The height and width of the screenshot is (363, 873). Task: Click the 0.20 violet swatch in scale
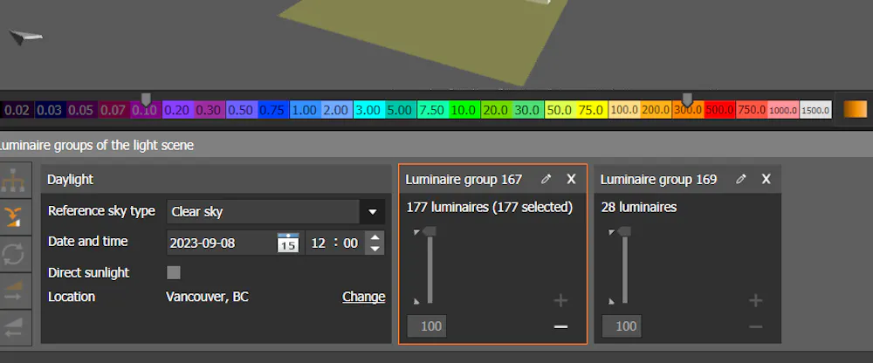tap(177, 110)
